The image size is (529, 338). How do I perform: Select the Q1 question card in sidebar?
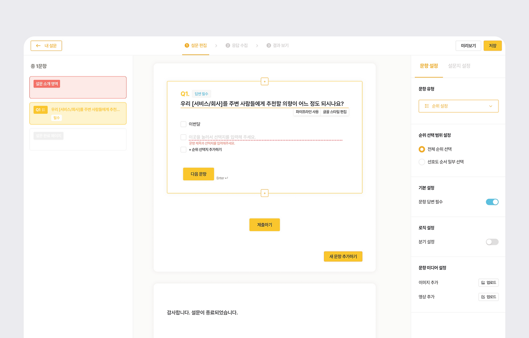78,113
